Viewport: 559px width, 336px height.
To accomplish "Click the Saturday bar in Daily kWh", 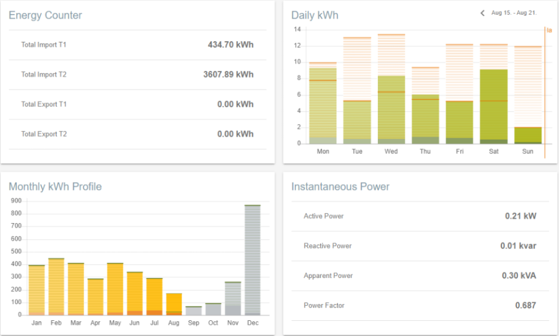I will (494, 106).
